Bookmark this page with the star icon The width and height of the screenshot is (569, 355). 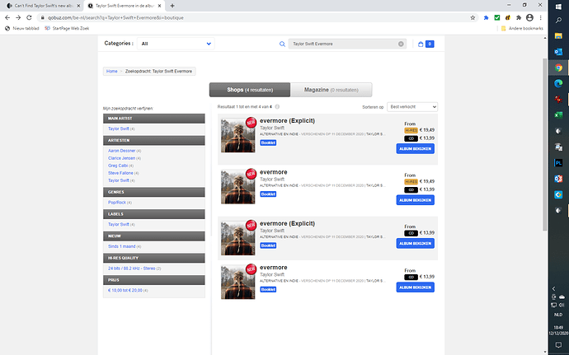[x=473, y=17]
